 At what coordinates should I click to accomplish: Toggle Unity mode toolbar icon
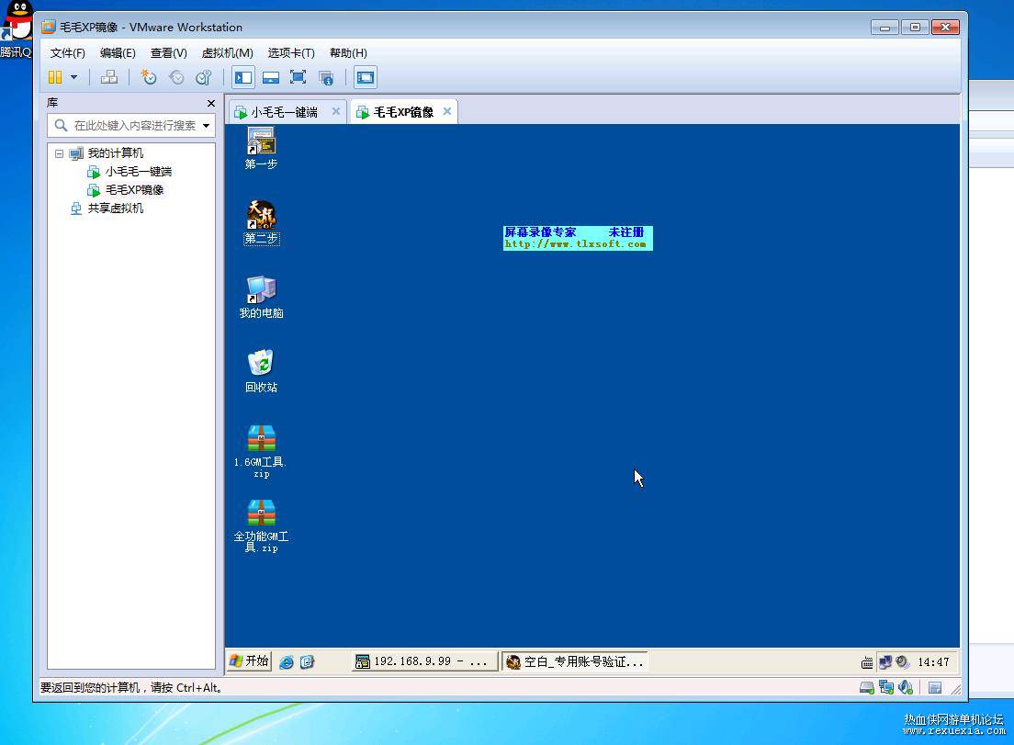tap(326, 77)
